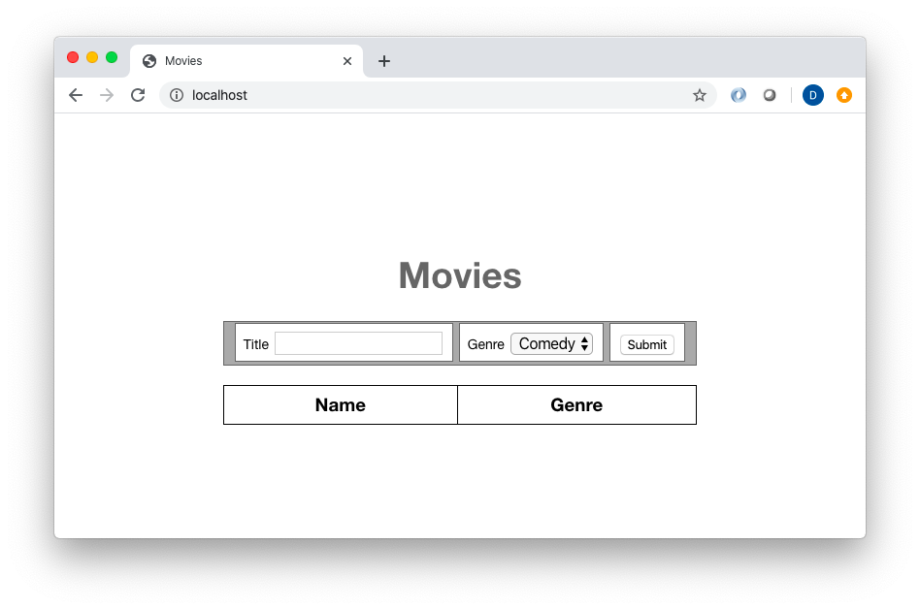The image size is (920, 610).
Task: Reload the localhost page
Action: coord(138,95)
